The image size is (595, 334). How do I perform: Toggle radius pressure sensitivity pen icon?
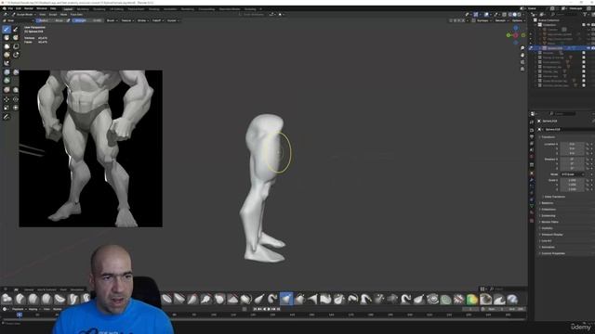click(68, 20)
